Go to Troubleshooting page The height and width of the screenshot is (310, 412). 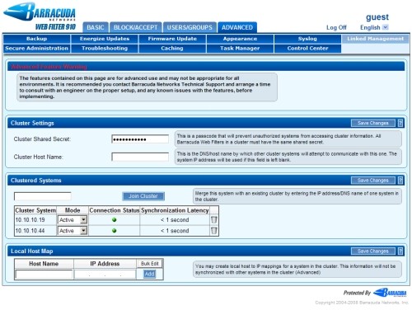(x=105, y=49)
